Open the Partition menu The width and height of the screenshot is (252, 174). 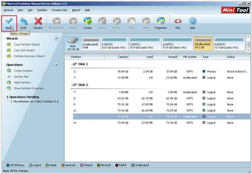(42, 10)
